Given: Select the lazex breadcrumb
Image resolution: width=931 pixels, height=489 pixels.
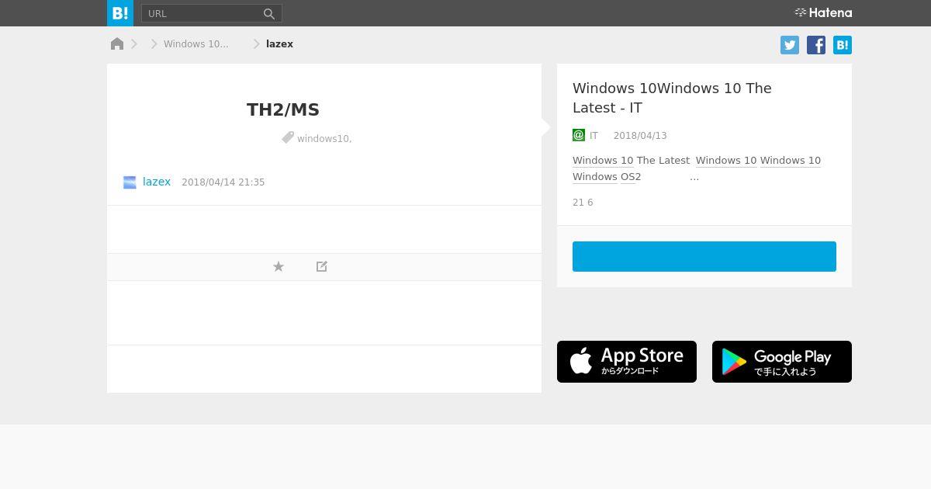Looking at the screenshot, I should tap(279, 44).
